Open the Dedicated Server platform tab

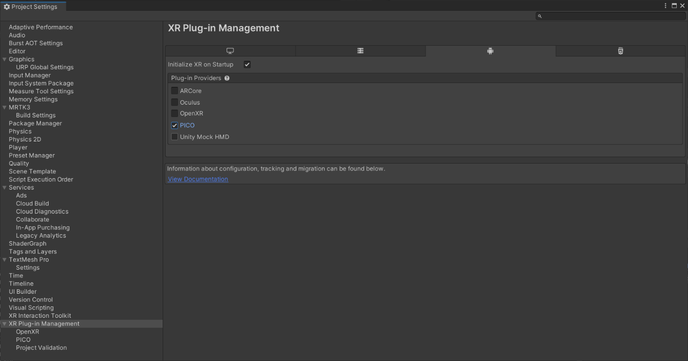pos(360,51)
